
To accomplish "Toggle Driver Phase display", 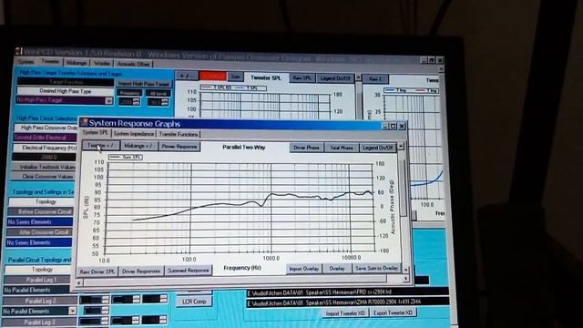I will tap(306, 148).
